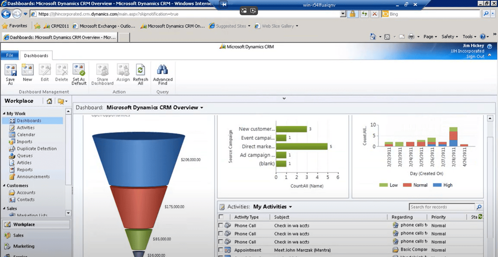498x257 pixels.
Task: Switch to the Sales area
Action: click(36, 235)
